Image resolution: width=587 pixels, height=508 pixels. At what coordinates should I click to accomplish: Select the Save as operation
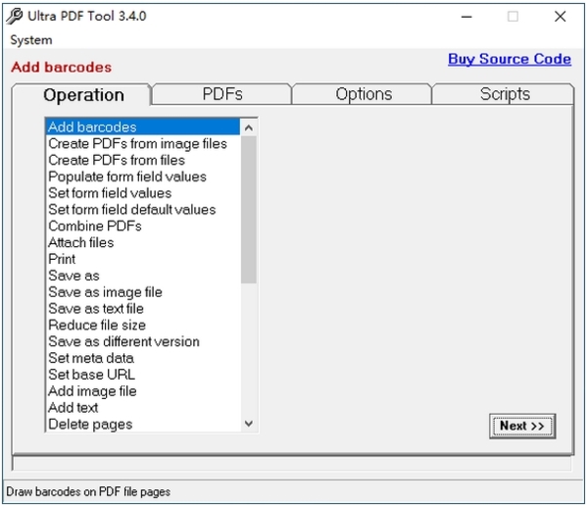pyautogui.click(x=143, y=276)
